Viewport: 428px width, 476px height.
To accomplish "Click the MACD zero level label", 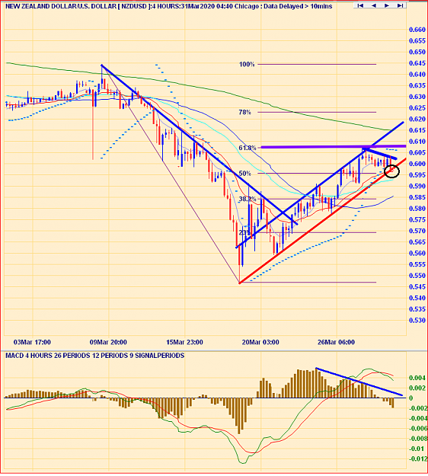I will pos(411,398).
